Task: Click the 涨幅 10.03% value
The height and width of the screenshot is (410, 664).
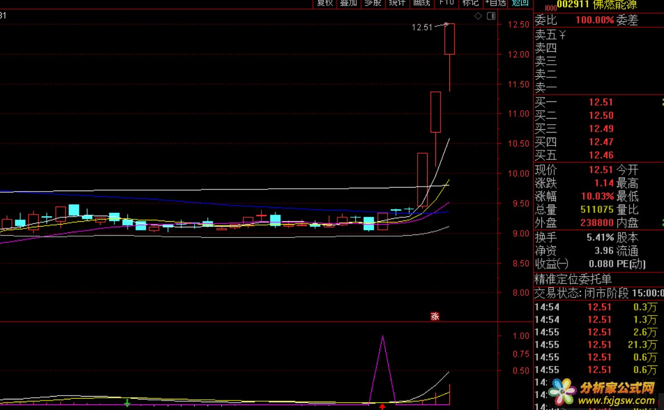Action: tap(597, 196)
